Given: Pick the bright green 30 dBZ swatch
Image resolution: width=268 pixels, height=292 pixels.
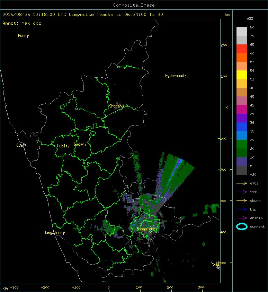Looking at the screenshot, I should pos(242,144).
